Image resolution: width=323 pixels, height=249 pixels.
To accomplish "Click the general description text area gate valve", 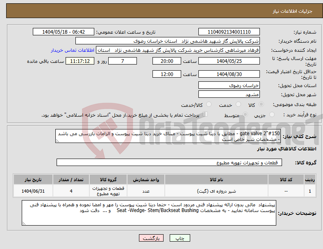I will 168,136.
